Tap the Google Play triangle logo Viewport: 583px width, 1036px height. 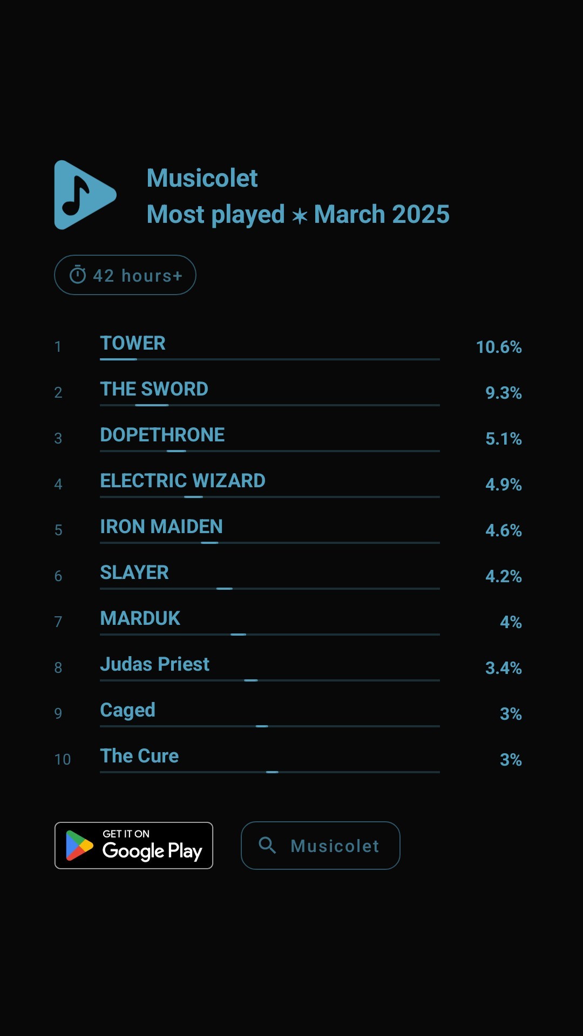coord(79,846)
